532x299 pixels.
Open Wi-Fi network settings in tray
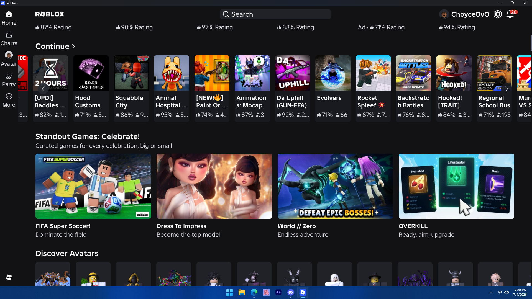pyautogui.click(x=500, y=292)
